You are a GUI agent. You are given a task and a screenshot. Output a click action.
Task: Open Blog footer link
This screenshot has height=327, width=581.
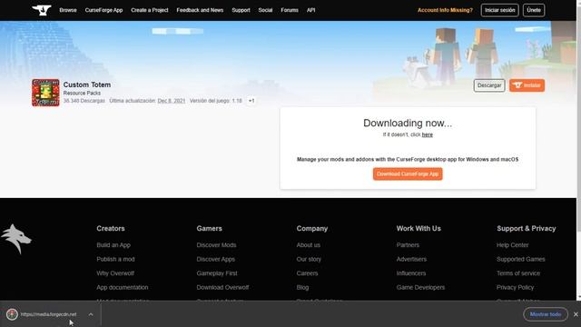[x=302, y=287]
